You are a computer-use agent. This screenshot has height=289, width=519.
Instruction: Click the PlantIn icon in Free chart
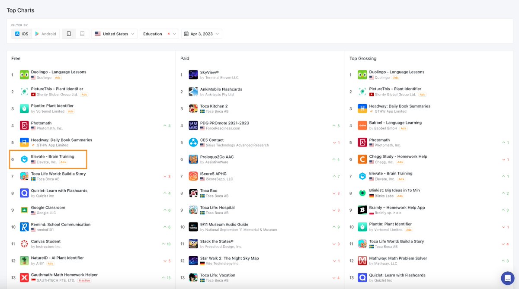coord(24,108)
